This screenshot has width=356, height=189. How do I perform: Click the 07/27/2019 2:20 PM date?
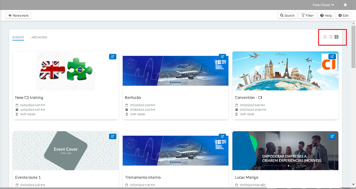(32, 185)
